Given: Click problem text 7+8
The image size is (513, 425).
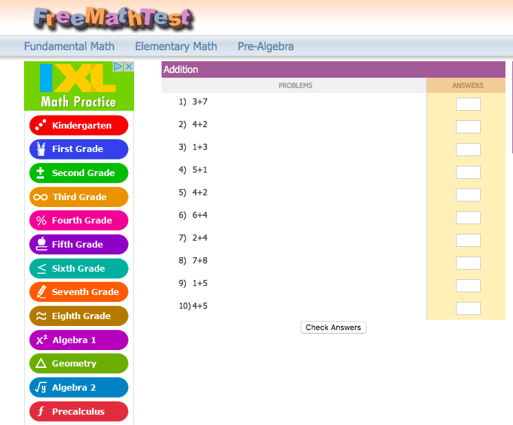Looking at the screenshot, I should 200,261.
